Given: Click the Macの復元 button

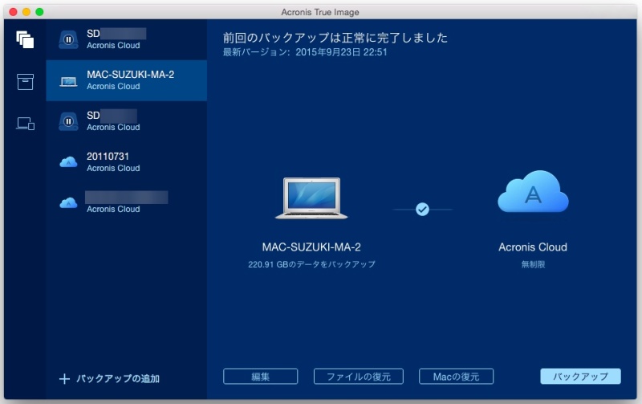Looking at the screenshot, I should click(456, 377).
